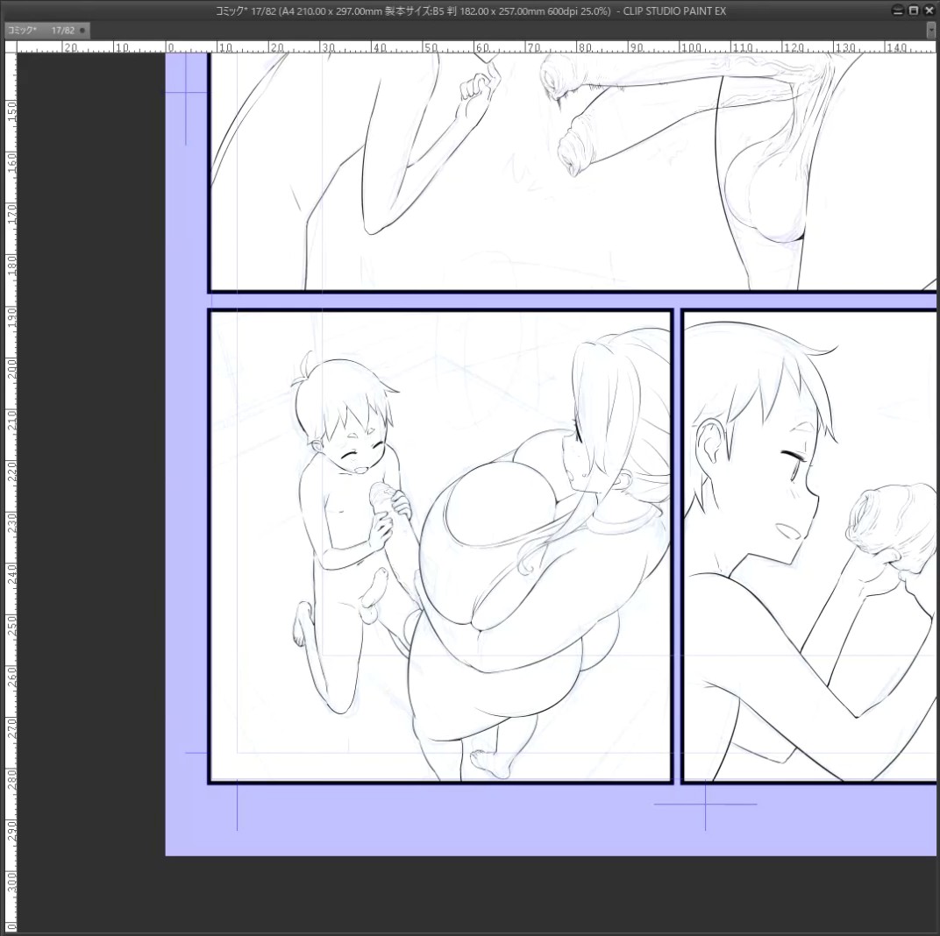Close the コミック* tab using its dot button
Image resolution: width=940 pixels, height=936 pixels.
coord(82,31)
